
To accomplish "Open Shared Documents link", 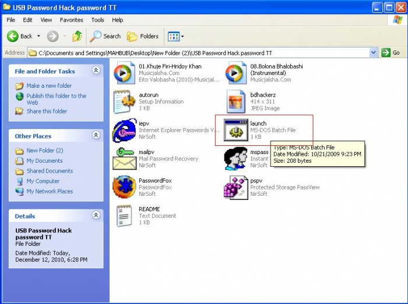I will (x=50, y=171).
